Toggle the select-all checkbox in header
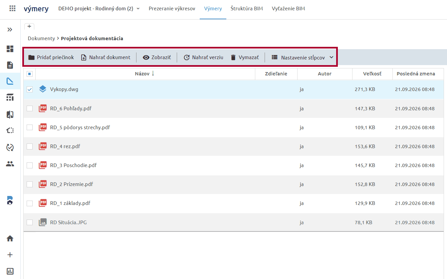Screen dimensions: 447x279 click(x=29, y=74)
